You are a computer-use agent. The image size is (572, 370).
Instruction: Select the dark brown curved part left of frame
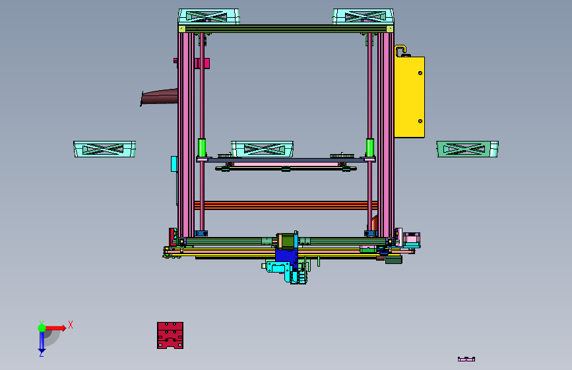click(x=159, y=97)
